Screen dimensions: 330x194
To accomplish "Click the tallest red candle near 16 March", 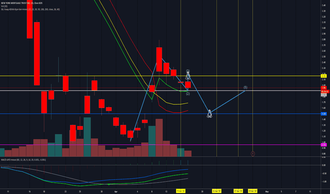I will pos(37,54).
